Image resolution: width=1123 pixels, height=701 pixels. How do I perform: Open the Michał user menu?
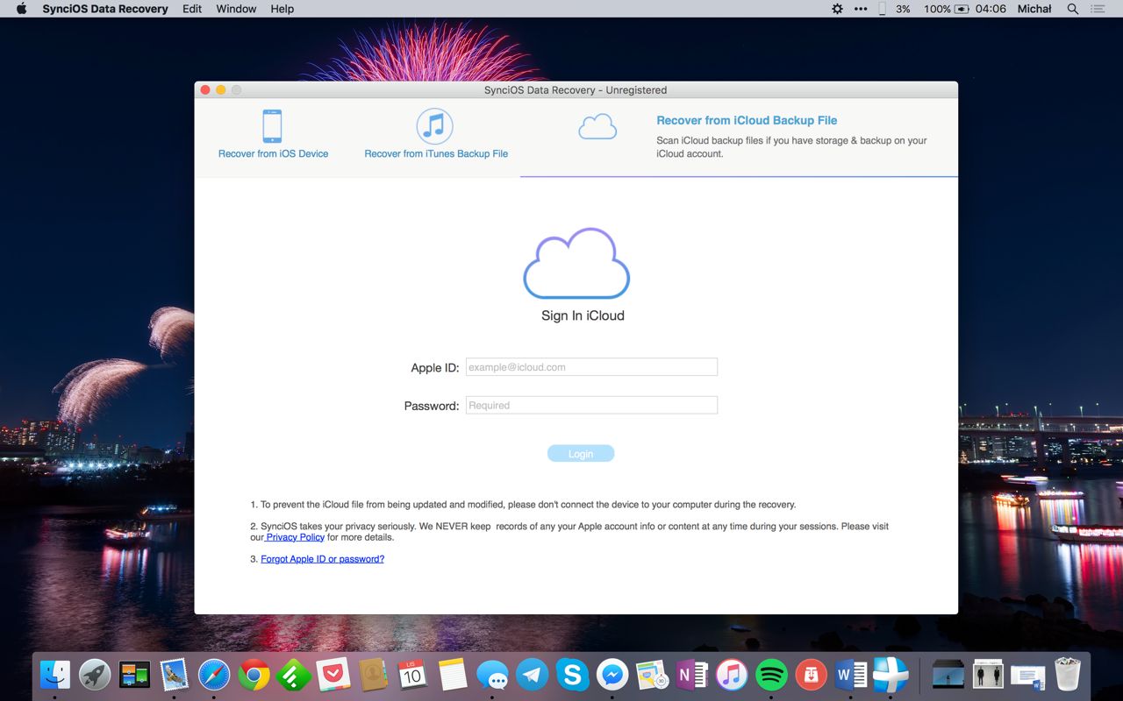coord(1034,9)
